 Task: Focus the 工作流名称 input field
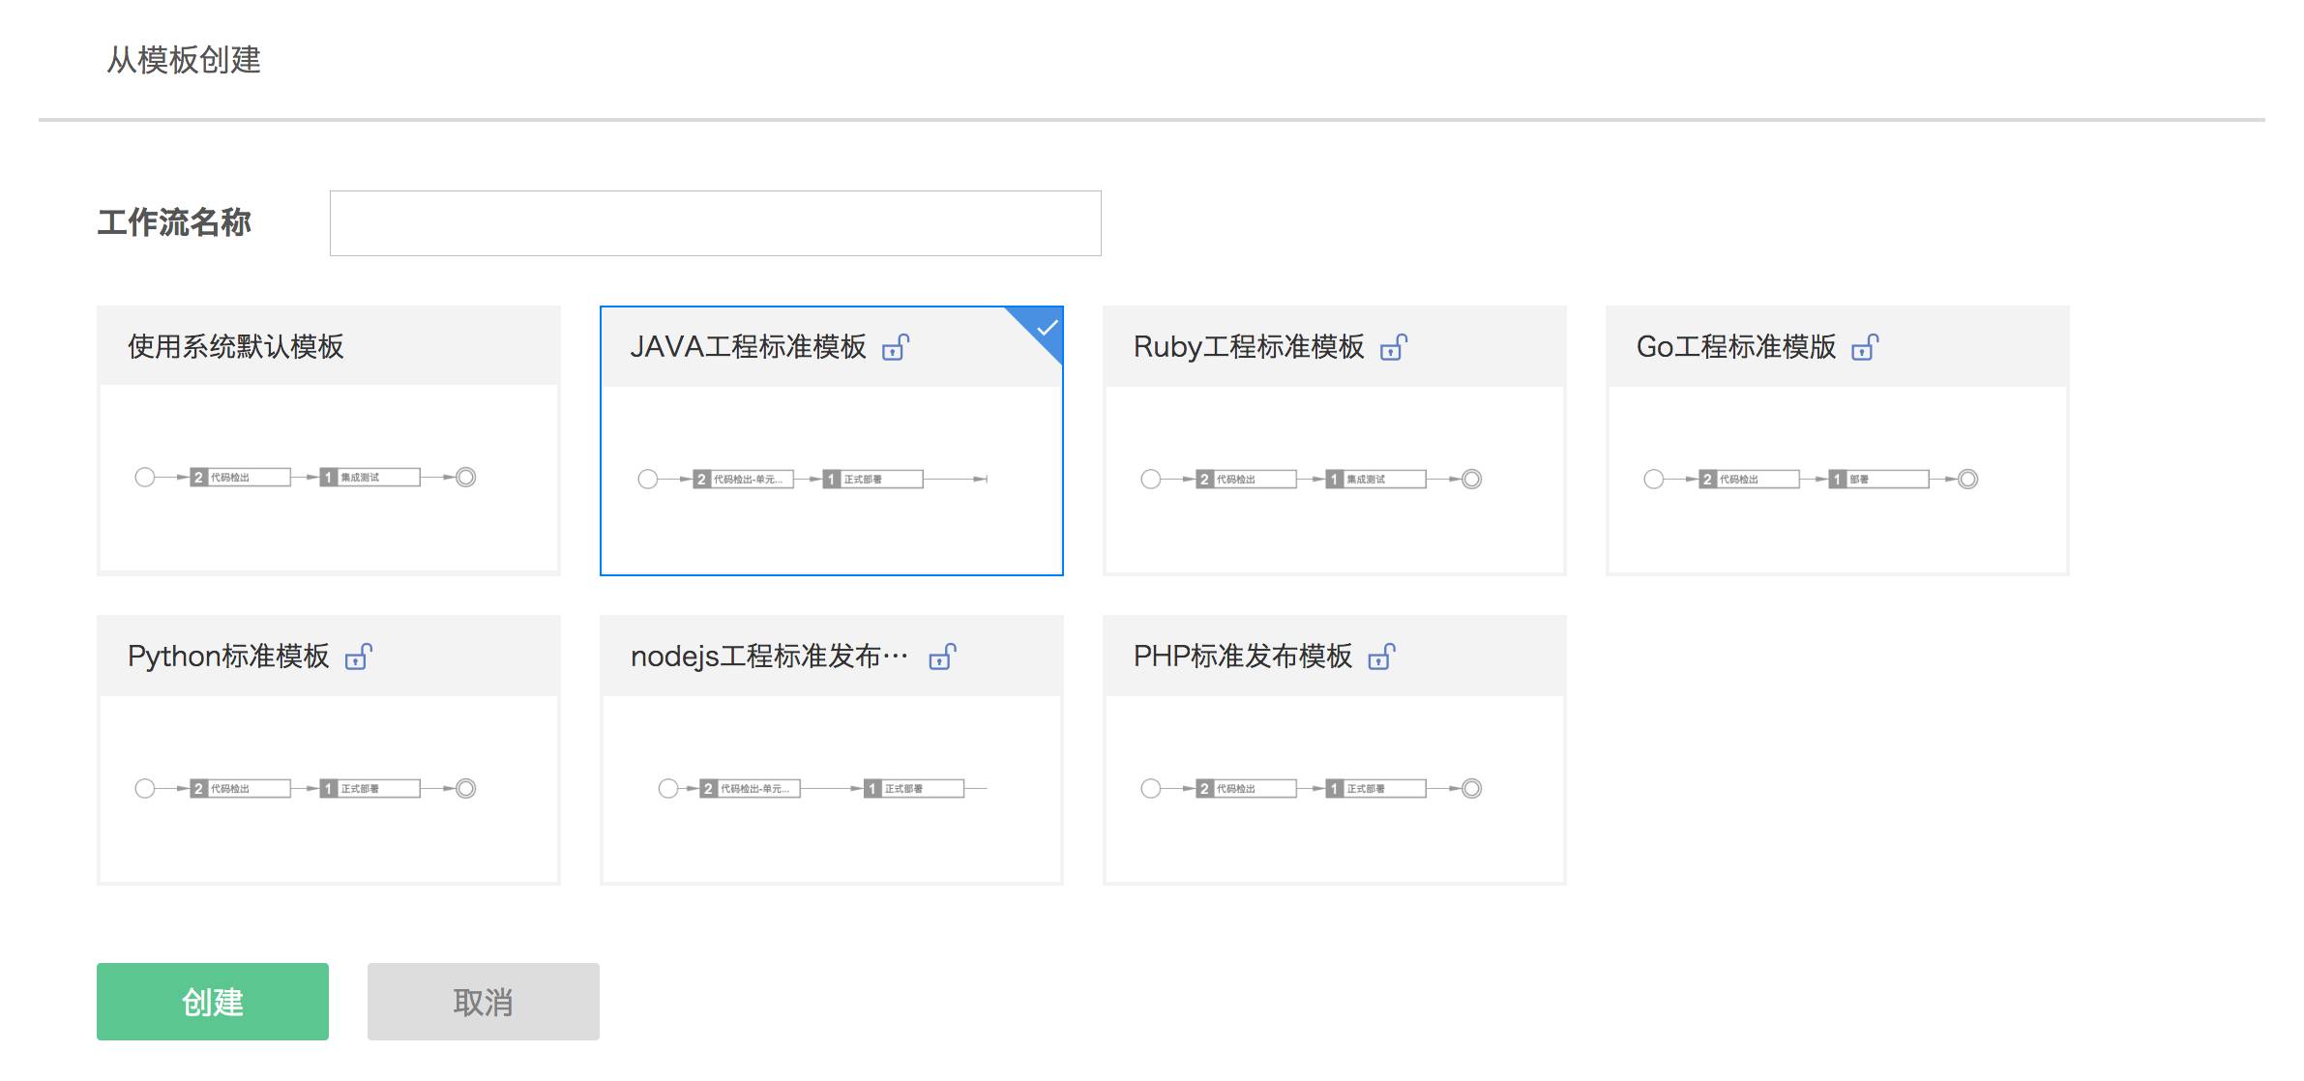click(x=715, y=223)
